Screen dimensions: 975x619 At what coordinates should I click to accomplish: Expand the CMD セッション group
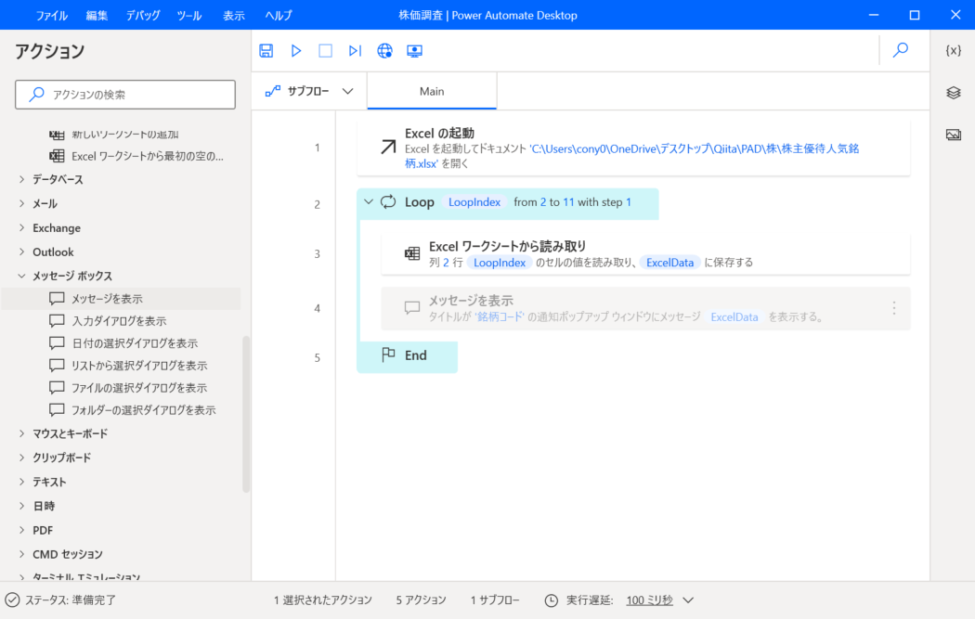[21, 554]
